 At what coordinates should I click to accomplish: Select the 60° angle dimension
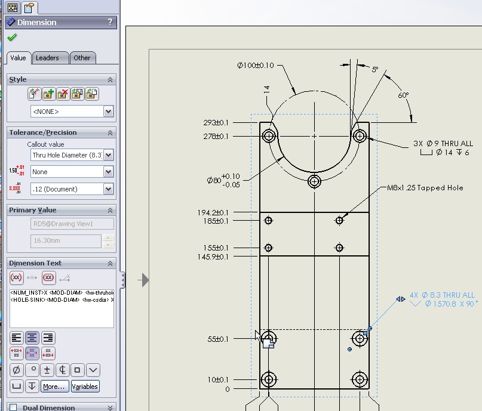(x=403, y=95)
